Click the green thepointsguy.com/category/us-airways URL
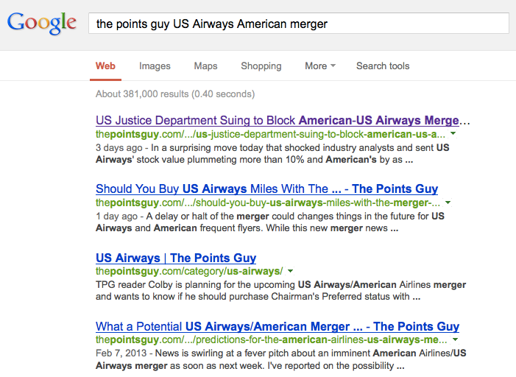 pyautogui.click(x=189, y=272)
